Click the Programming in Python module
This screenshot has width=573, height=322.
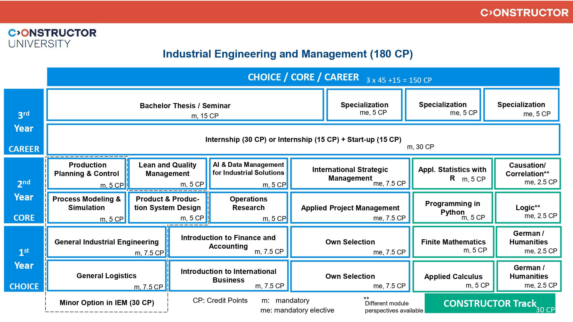point(452,208)
